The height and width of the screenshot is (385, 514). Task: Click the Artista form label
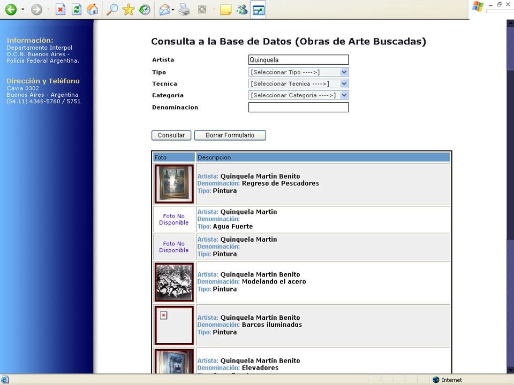(x=163, y=59)
